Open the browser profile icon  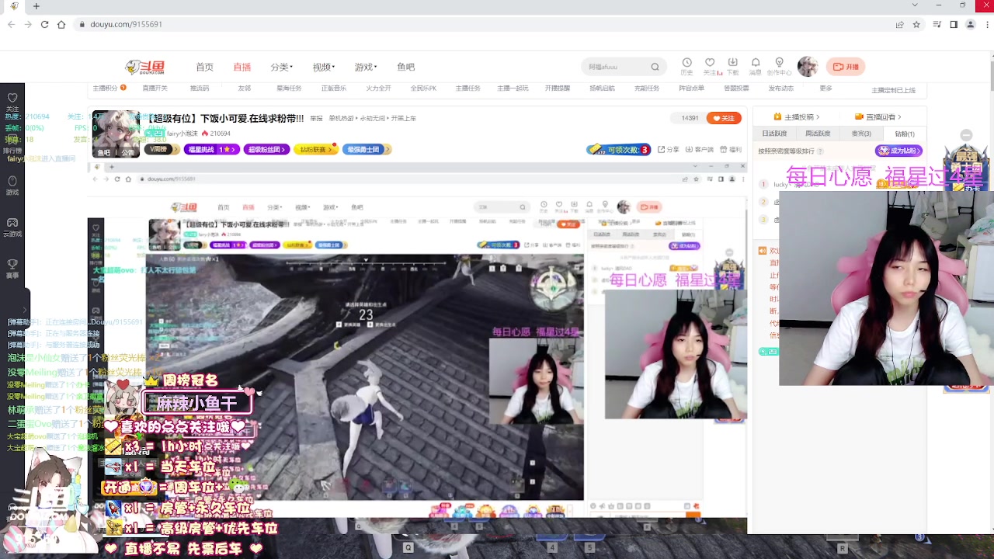coord(970,24)
